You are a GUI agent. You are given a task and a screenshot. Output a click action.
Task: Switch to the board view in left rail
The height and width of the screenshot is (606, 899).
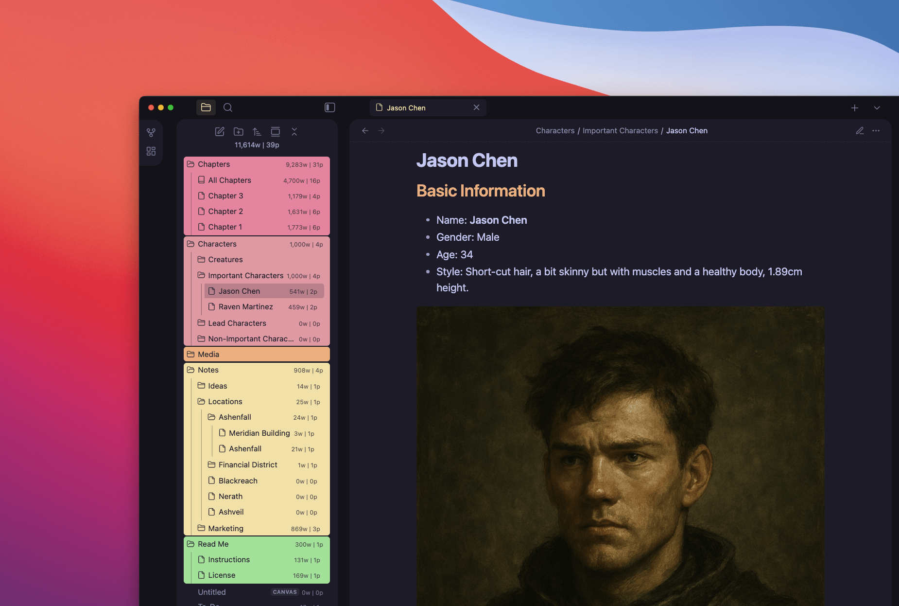click(151, 151)
